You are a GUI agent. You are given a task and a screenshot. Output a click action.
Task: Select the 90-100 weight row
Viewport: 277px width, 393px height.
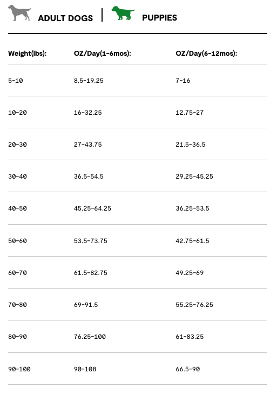click(x=138, y=369)
